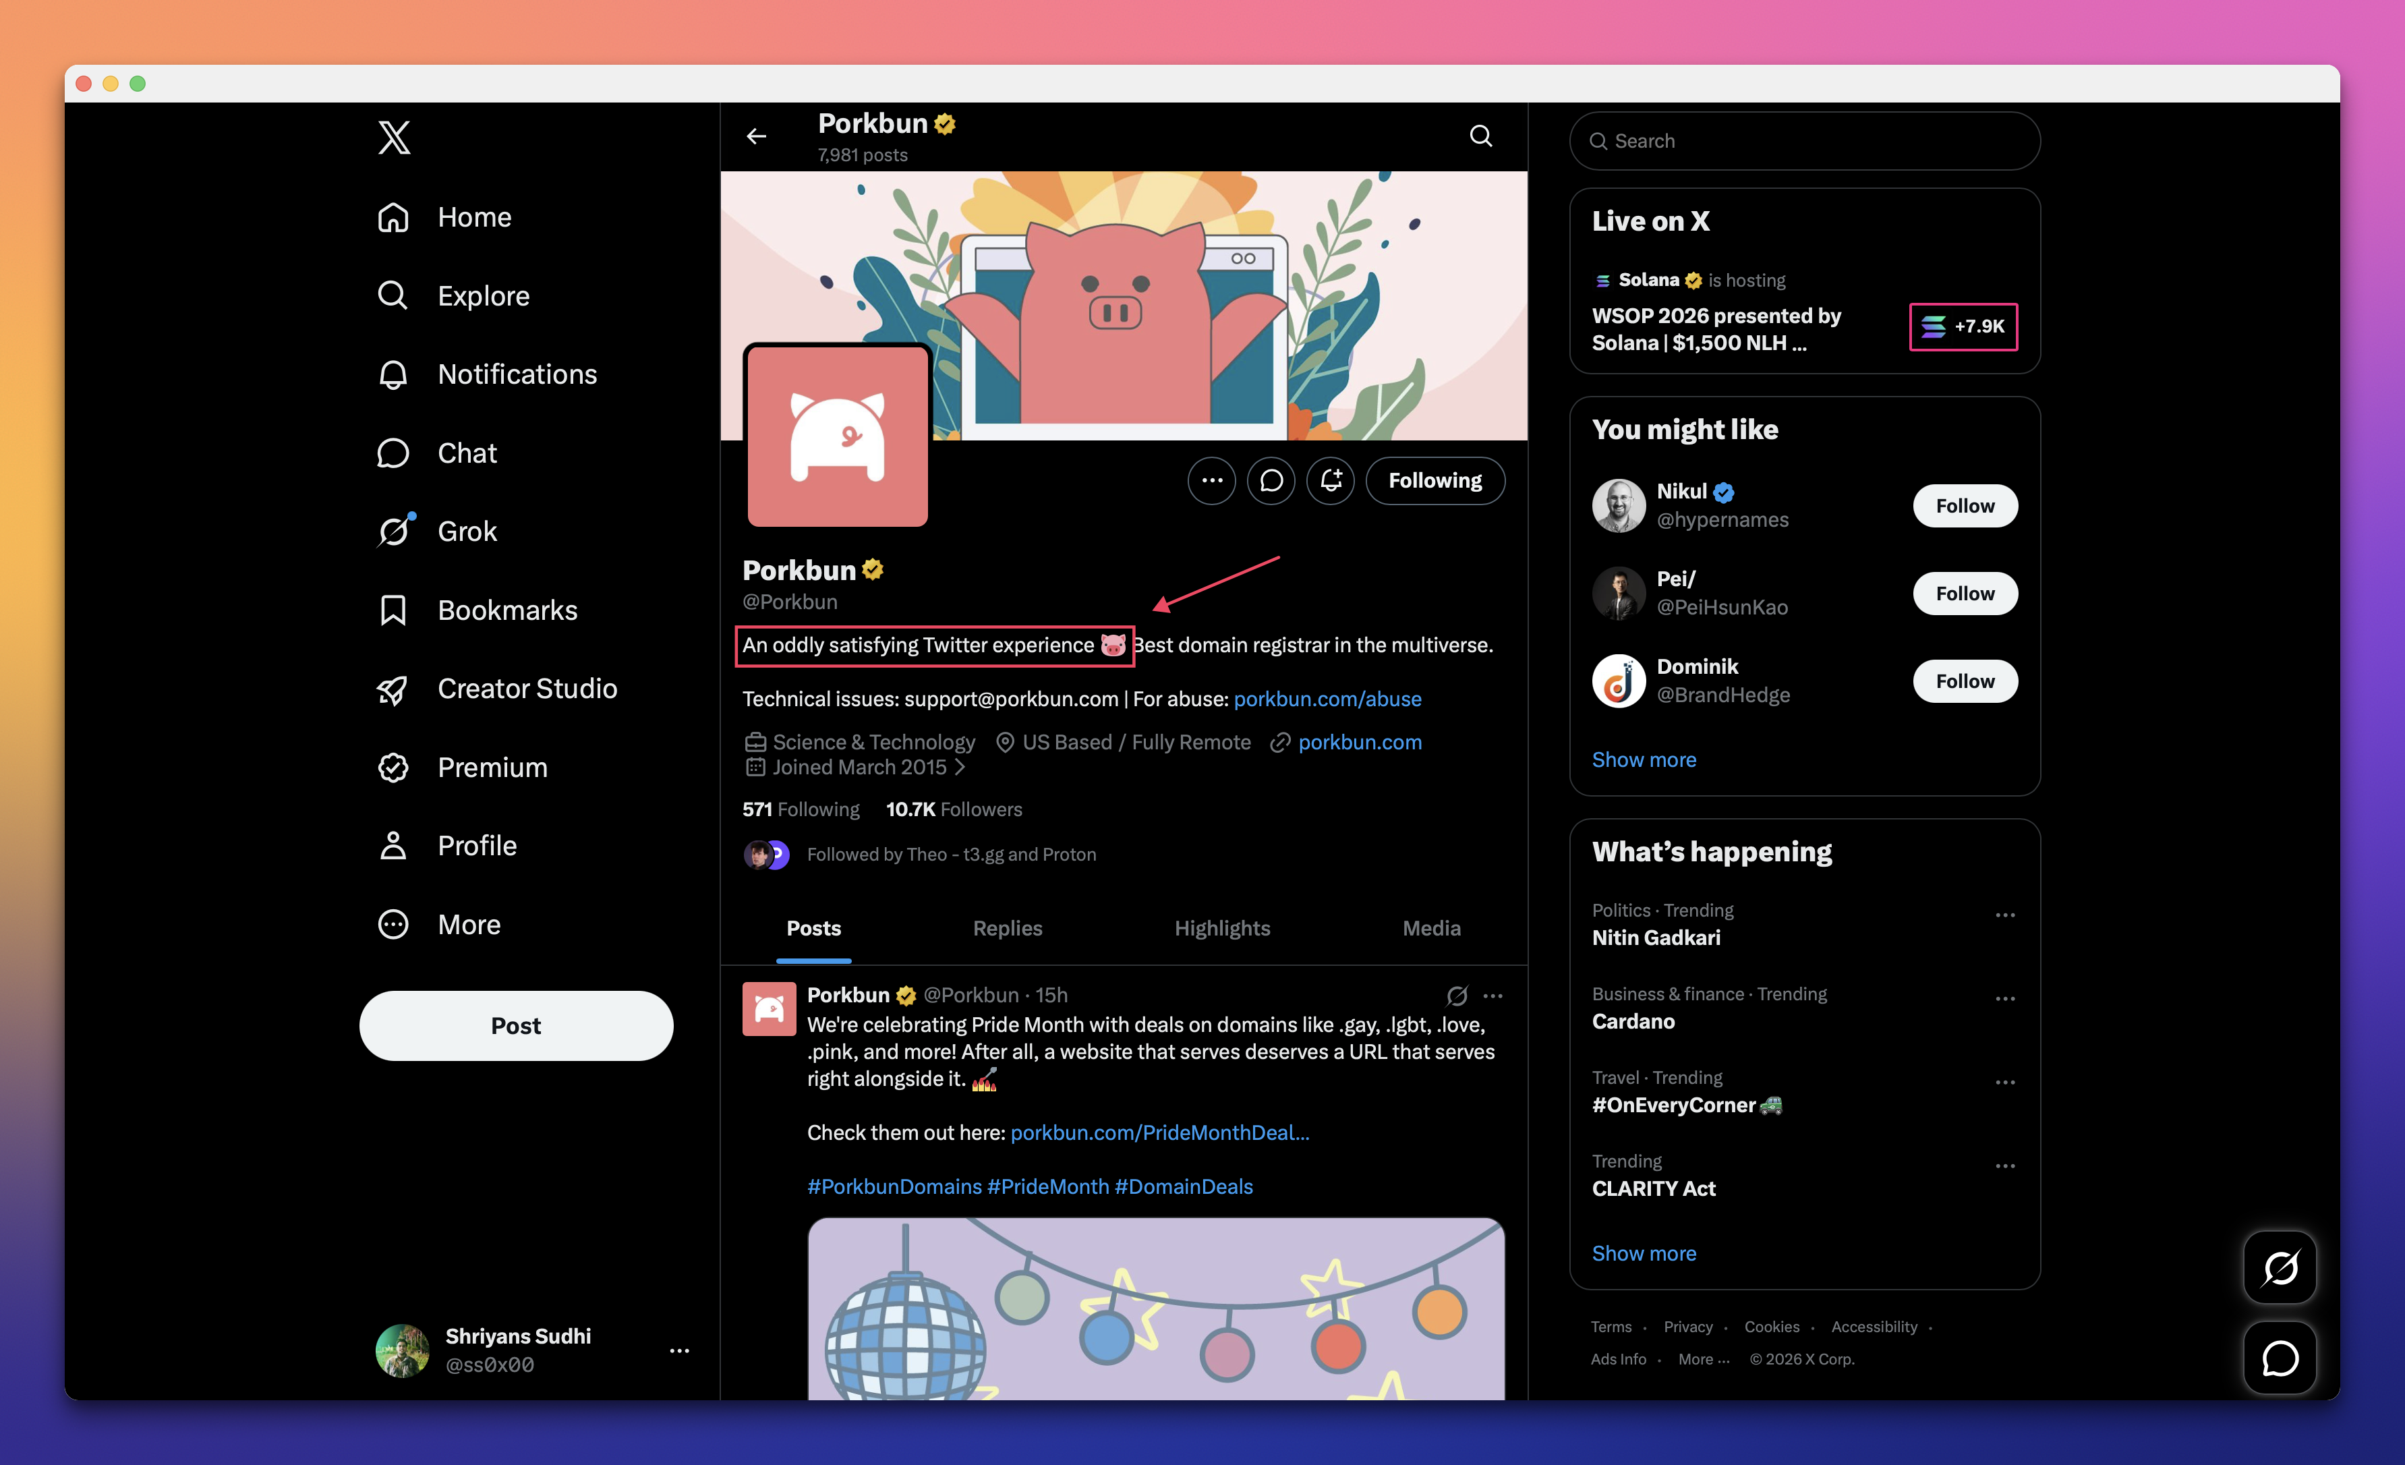Open Creator Studio
This screenshot has height=1465, width=2405.
(497, 688)
